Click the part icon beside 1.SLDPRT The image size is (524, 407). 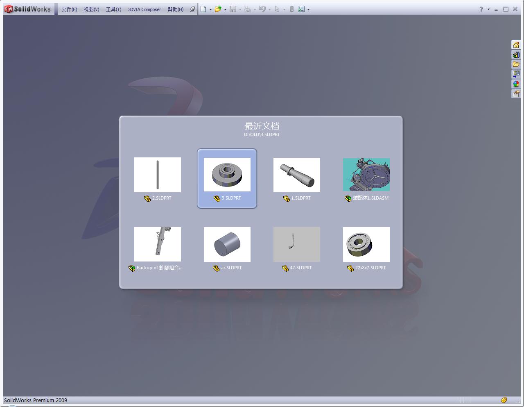point(287,198)
